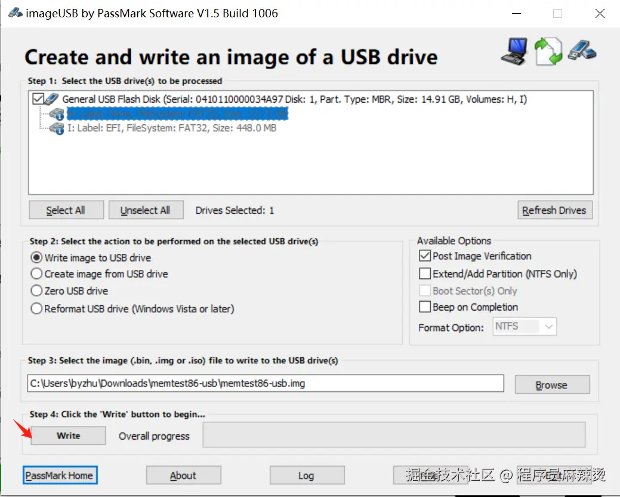Click the image file path input field
Screen dimensions: 620x497
tap(266, 384)
